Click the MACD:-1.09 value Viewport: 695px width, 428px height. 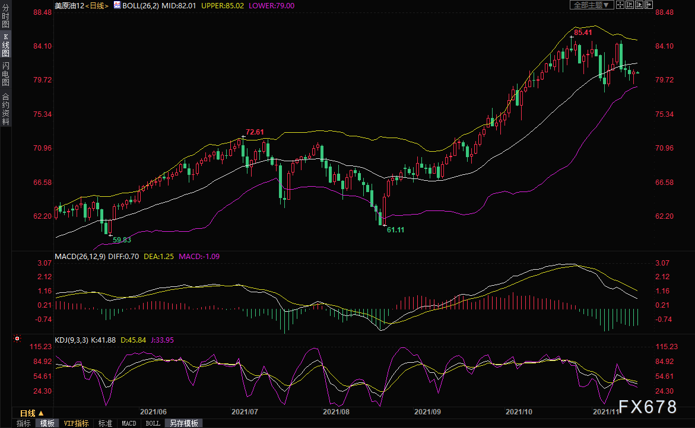tap(199, 256)
